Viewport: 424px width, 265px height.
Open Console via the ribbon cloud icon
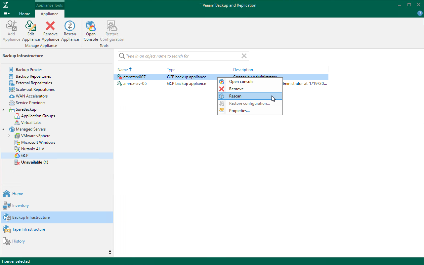coord(91,26)
